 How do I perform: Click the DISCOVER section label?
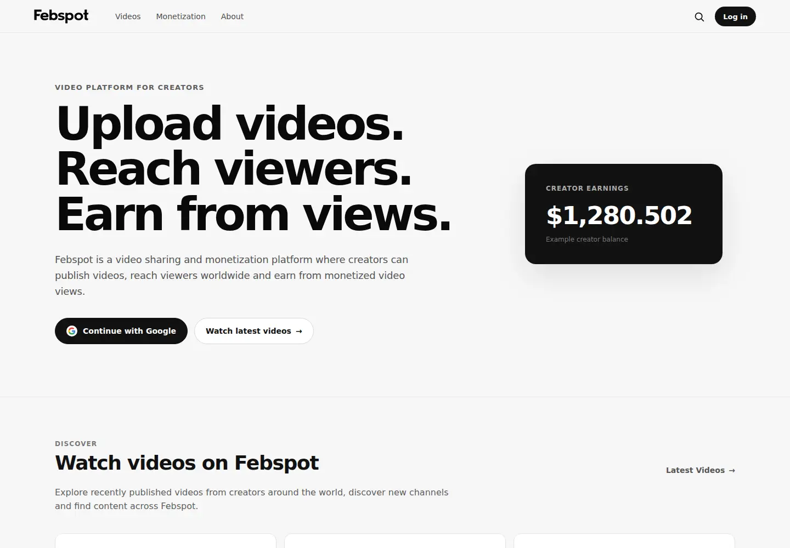(76, 443)
